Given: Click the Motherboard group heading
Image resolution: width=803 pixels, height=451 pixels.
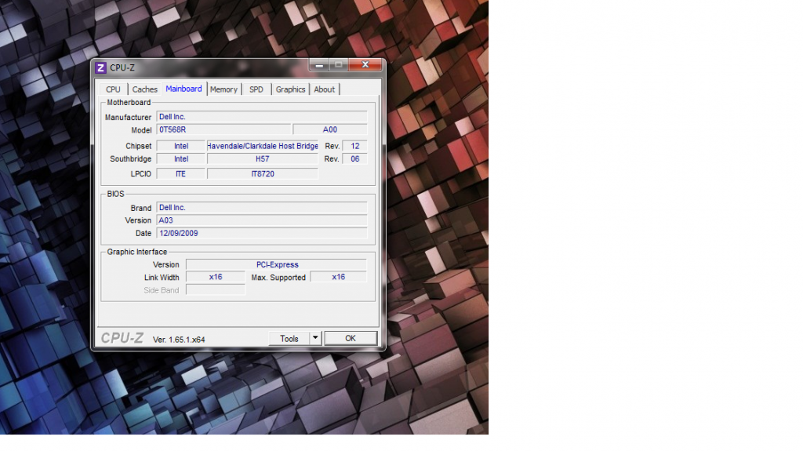Looking at the screenshot, I should (129, 103).
